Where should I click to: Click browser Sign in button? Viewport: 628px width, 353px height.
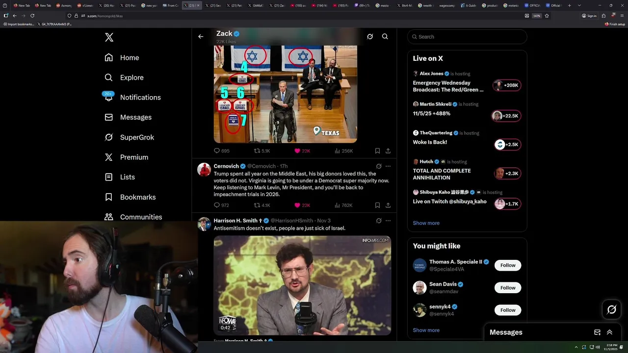tap(589, 16)
